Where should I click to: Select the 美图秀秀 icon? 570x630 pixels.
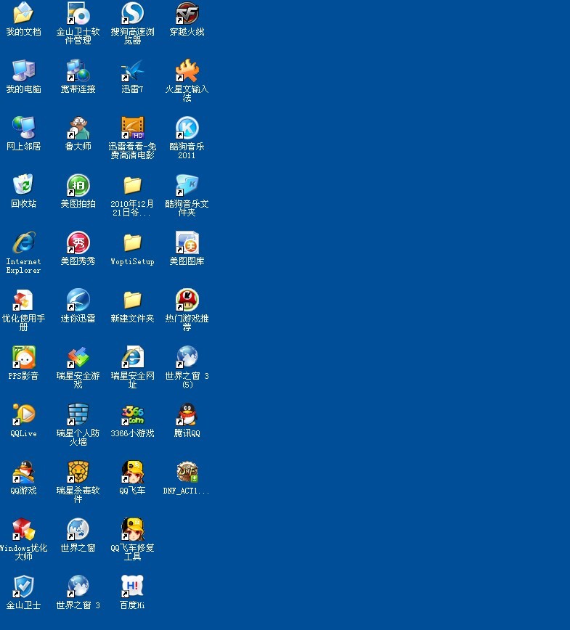pyautogui.click(x=78, y=242)
